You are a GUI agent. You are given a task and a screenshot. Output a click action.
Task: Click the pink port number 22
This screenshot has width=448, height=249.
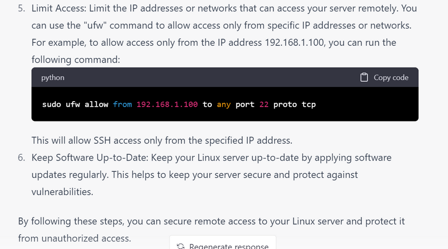pos(264,104)
